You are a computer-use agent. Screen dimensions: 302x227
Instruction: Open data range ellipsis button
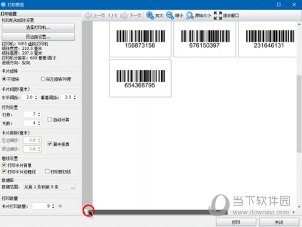pyautogui.click(x=72, y=187)
